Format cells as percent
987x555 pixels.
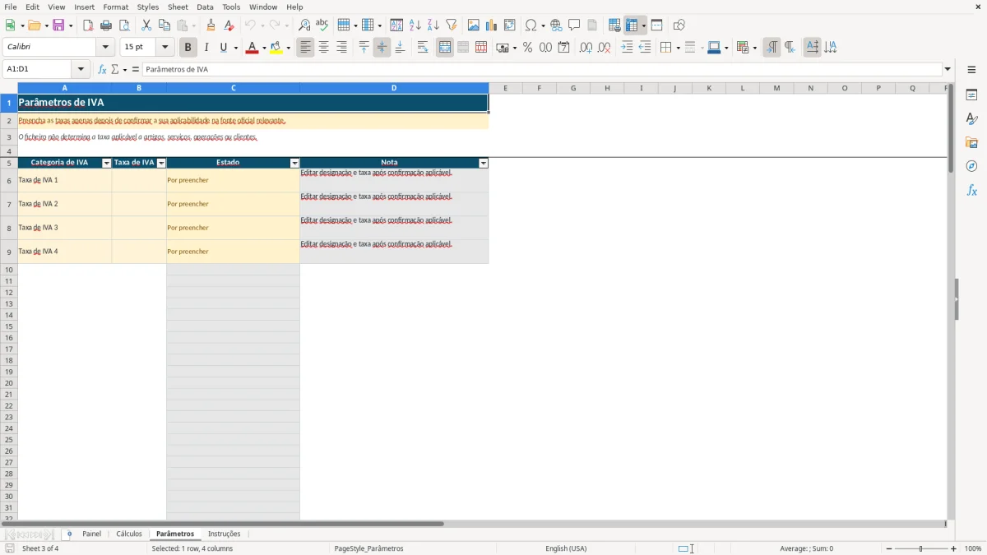[x=528, y=48]
